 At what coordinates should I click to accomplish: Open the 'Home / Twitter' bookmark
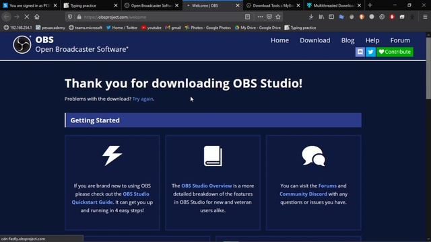point(121,28)
